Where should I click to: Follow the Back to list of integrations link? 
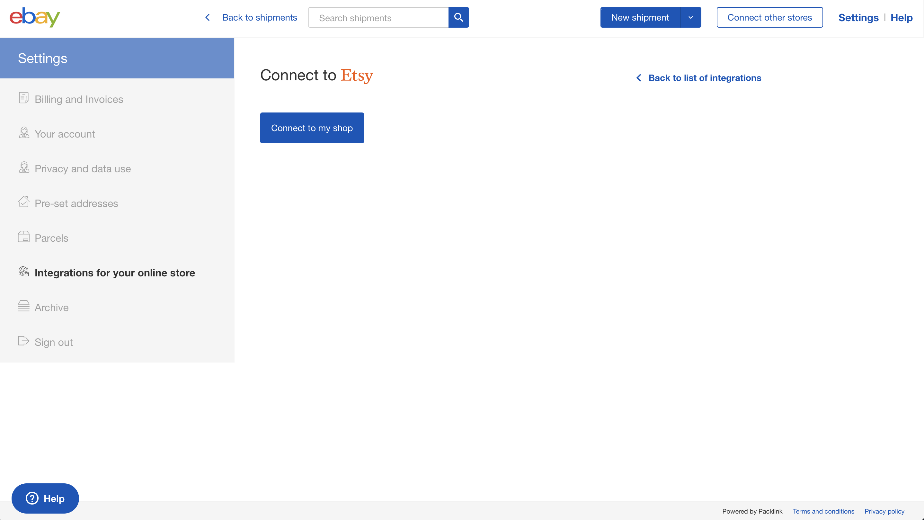[705, 78]
